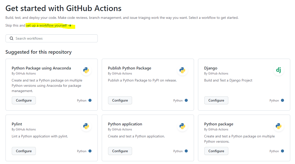Click Python language label on Python Package using Anaconda card
The image size is (295, 164).
click(x=82, y=101)
